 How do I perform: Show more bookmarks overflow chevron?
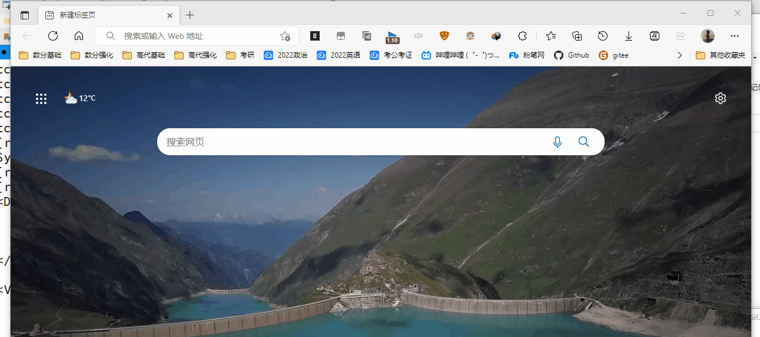pyautogui.click(x=680, y=55)
